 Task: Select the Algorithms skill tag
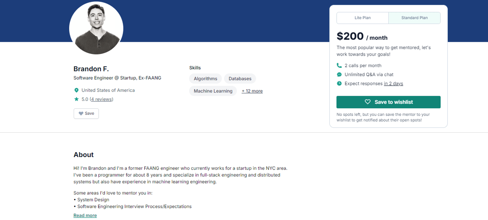205,79
